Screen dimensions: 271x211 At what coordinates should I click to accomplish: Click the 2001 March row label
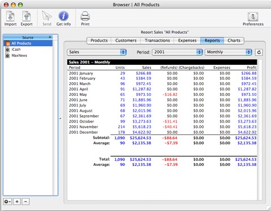[80, 83]
